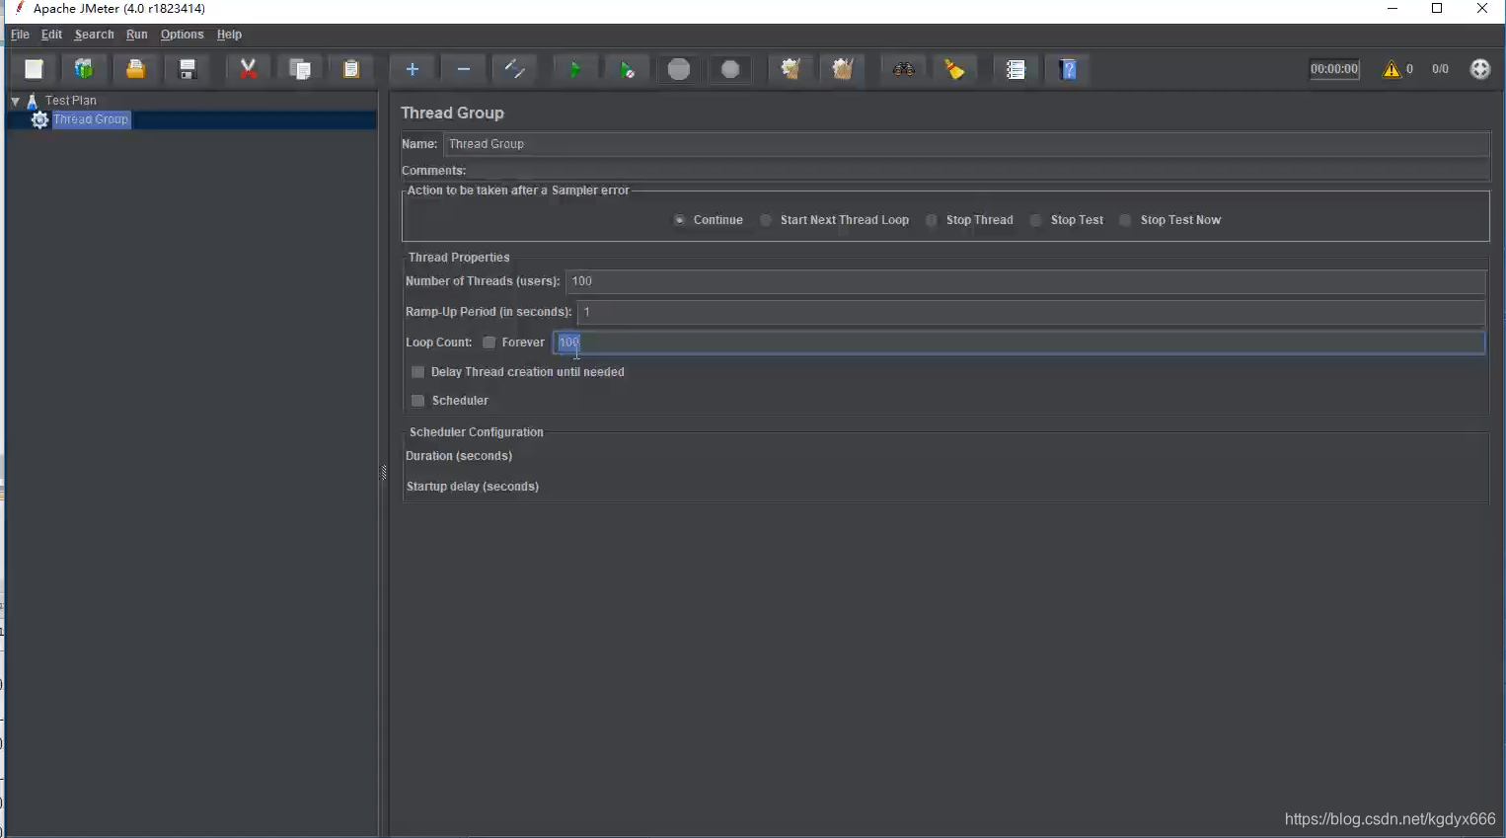This screenshot has height=838, width=1506.
Task: Select the Stop Test Now radio button
Action: [1125, 220]
